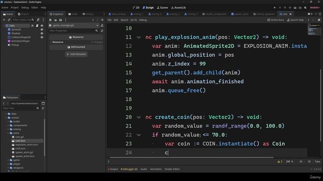This screenshot has width=323, height=181.
Task: Click the scene tree filter field
Action: pyautogui.click(x=23, y=20)
